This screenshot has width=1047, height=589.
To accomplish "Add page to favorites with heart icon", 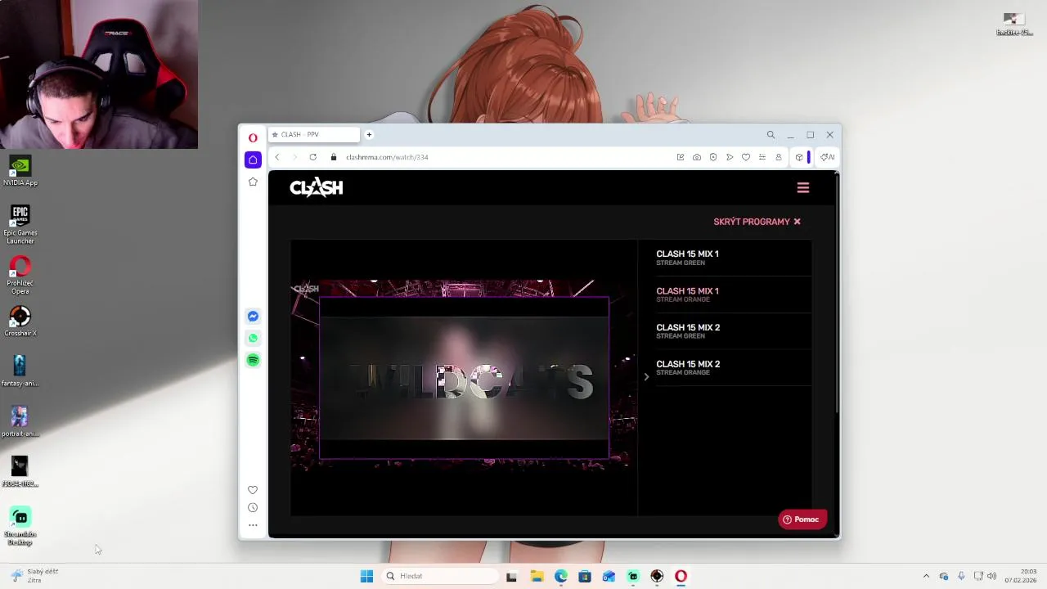I will [745, 157].
